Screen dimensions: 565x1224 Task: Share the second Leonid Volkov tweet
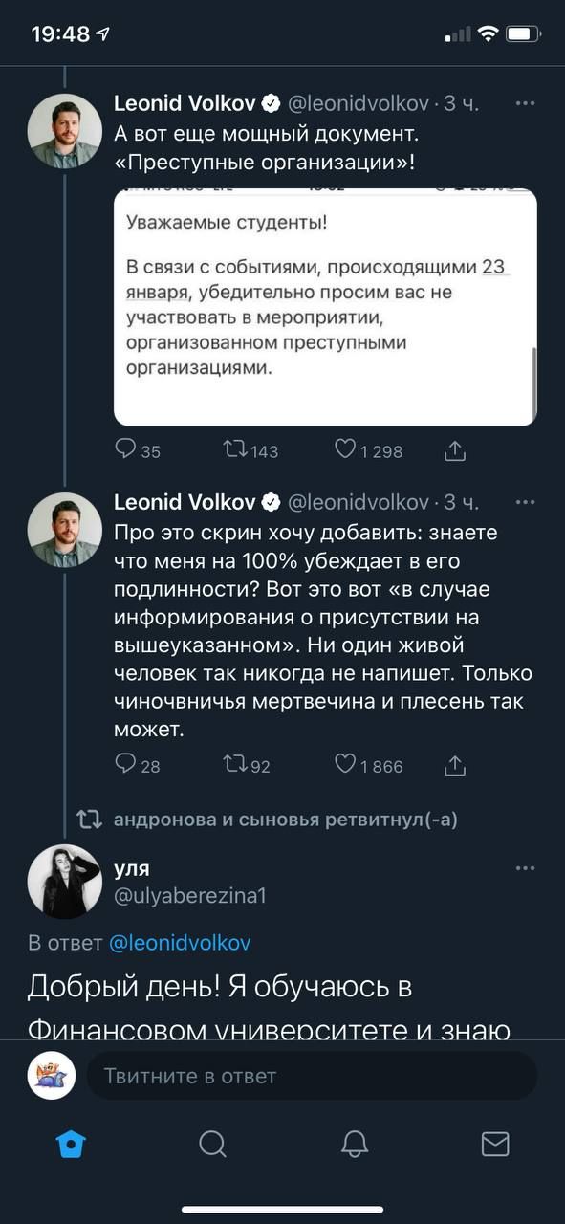[456, 764]
